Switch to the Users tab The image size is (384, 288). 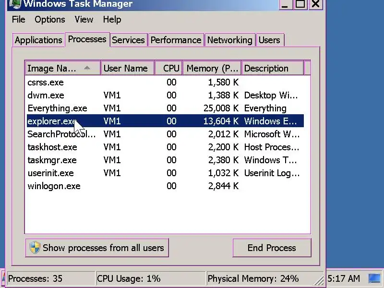pos(269,40)
